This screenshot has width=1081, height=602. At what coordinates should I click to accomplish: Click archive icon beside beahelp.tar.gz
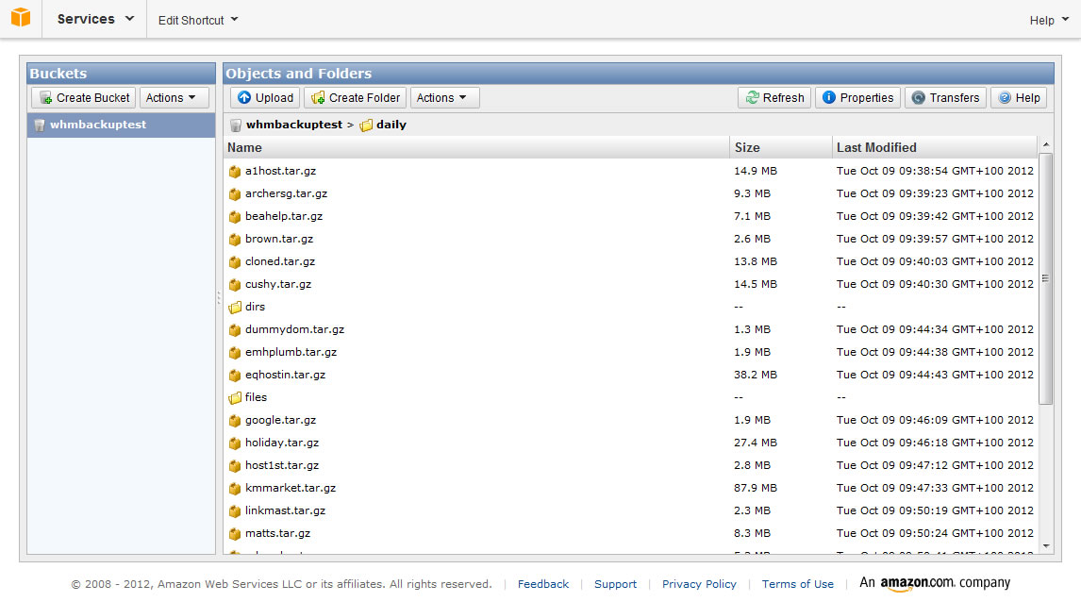[x=234, y=216]
